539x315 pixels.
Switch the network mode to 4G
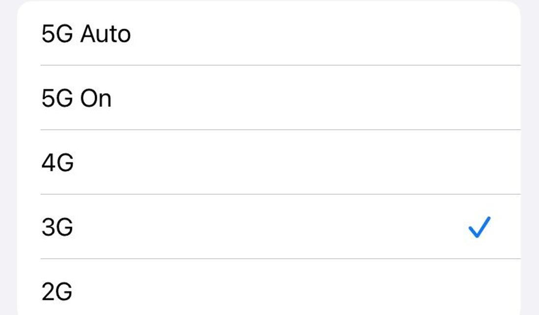[x=269, y=162]
